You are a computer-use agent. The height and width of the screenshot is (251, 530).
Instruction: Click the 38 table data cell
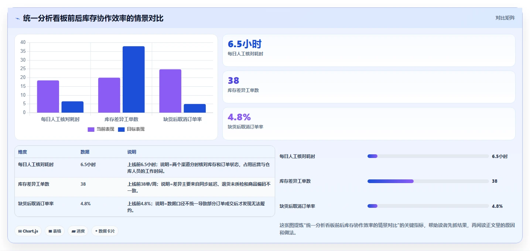pyautogui.click(x=83, y=184)
